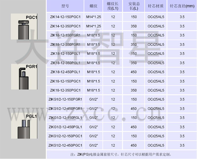Click the PGC1 electrode thumbnail image
Image resolution: width=197 pixels, height=159 pixels.
(x=24, y=27)
